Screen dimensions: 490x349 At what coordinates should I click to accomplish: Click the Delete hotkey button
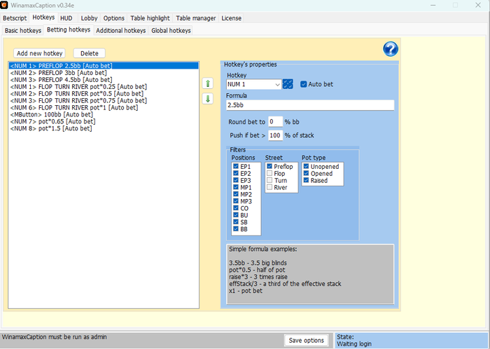click(x=90, y=53)
